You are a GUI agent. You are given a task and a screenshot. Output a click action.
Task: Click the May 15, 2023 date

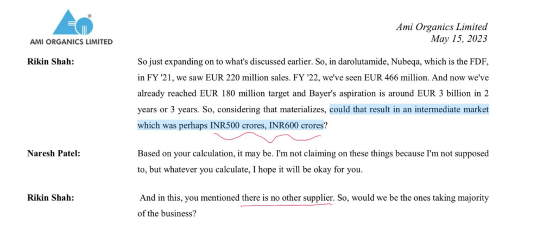(x=459, y=39)
